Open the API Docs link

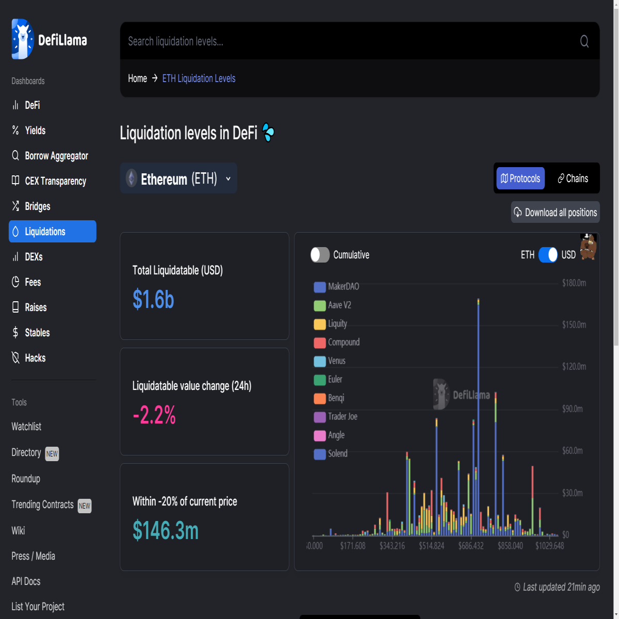26,581
